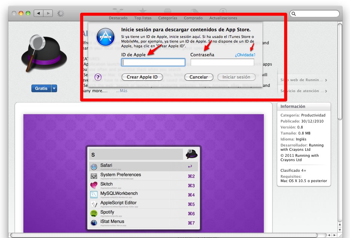Click the Alfred bowler hat app icon
The image size is (350, 238).
[x=44, y=53]
